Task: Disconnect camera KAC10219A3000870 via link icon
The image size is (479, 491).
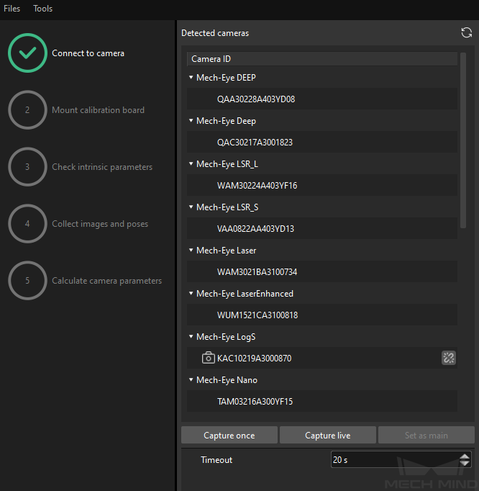Action: (449, 358)
